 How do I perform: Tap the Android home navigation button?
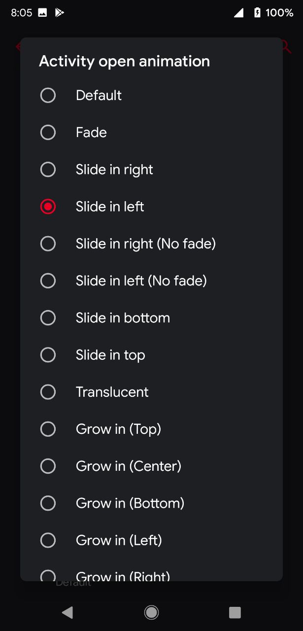(151, 612)
